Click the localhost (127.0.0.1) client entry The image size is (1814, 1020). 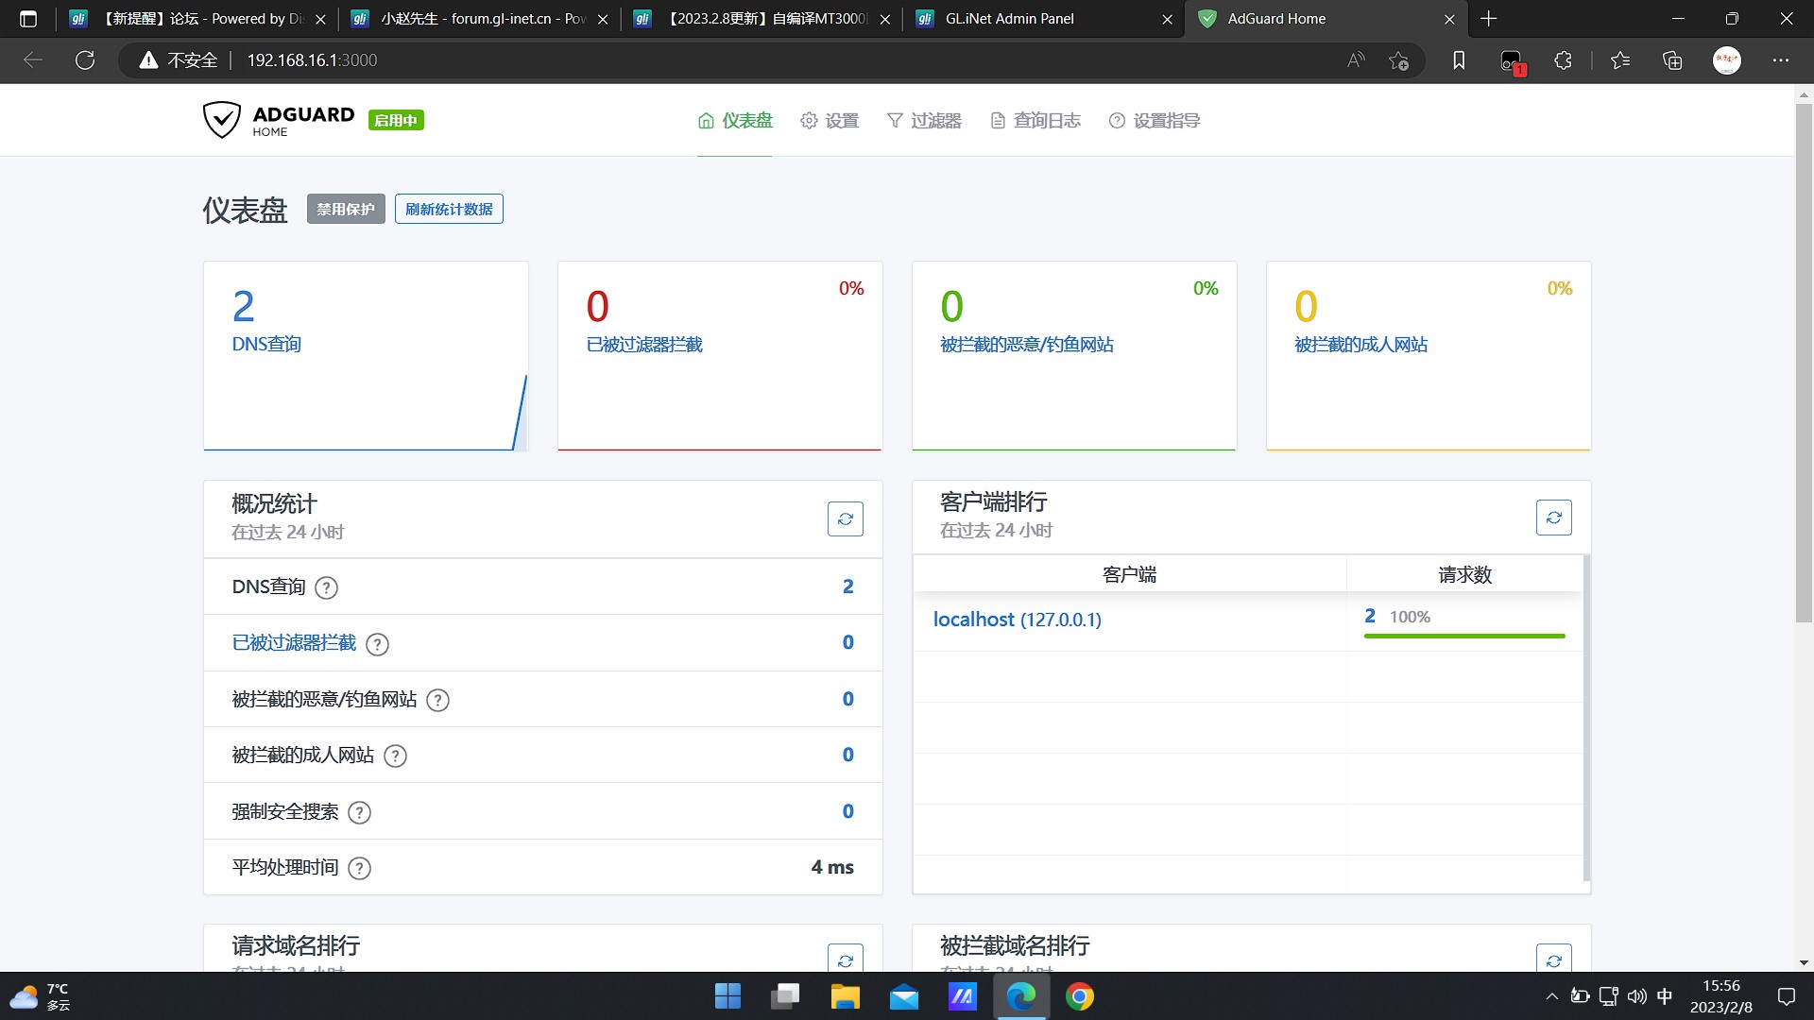1017,620
